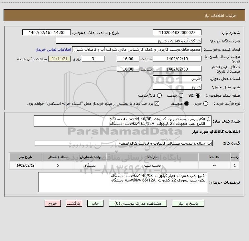Screen dimensions: 249x241
Task: Click the 'بازگشت' back button
Action: tap(74, 203)
